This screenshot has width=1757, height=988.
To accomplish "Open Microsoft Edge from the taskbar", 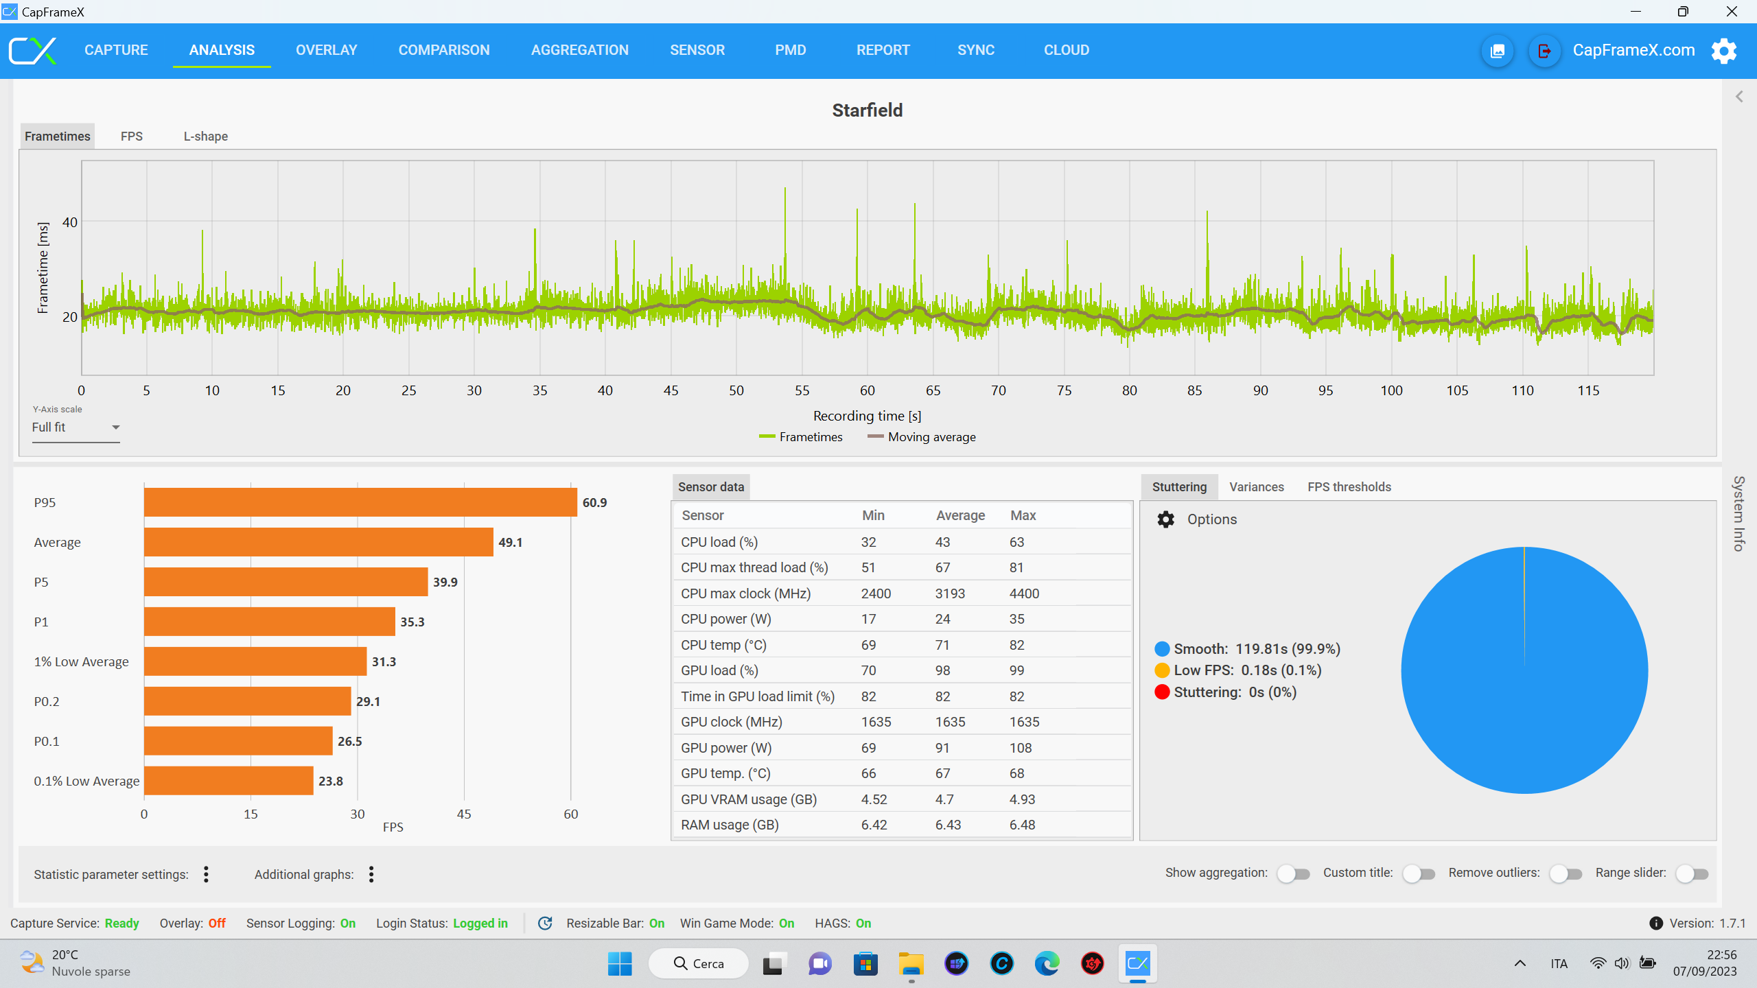I will 1047,964.
